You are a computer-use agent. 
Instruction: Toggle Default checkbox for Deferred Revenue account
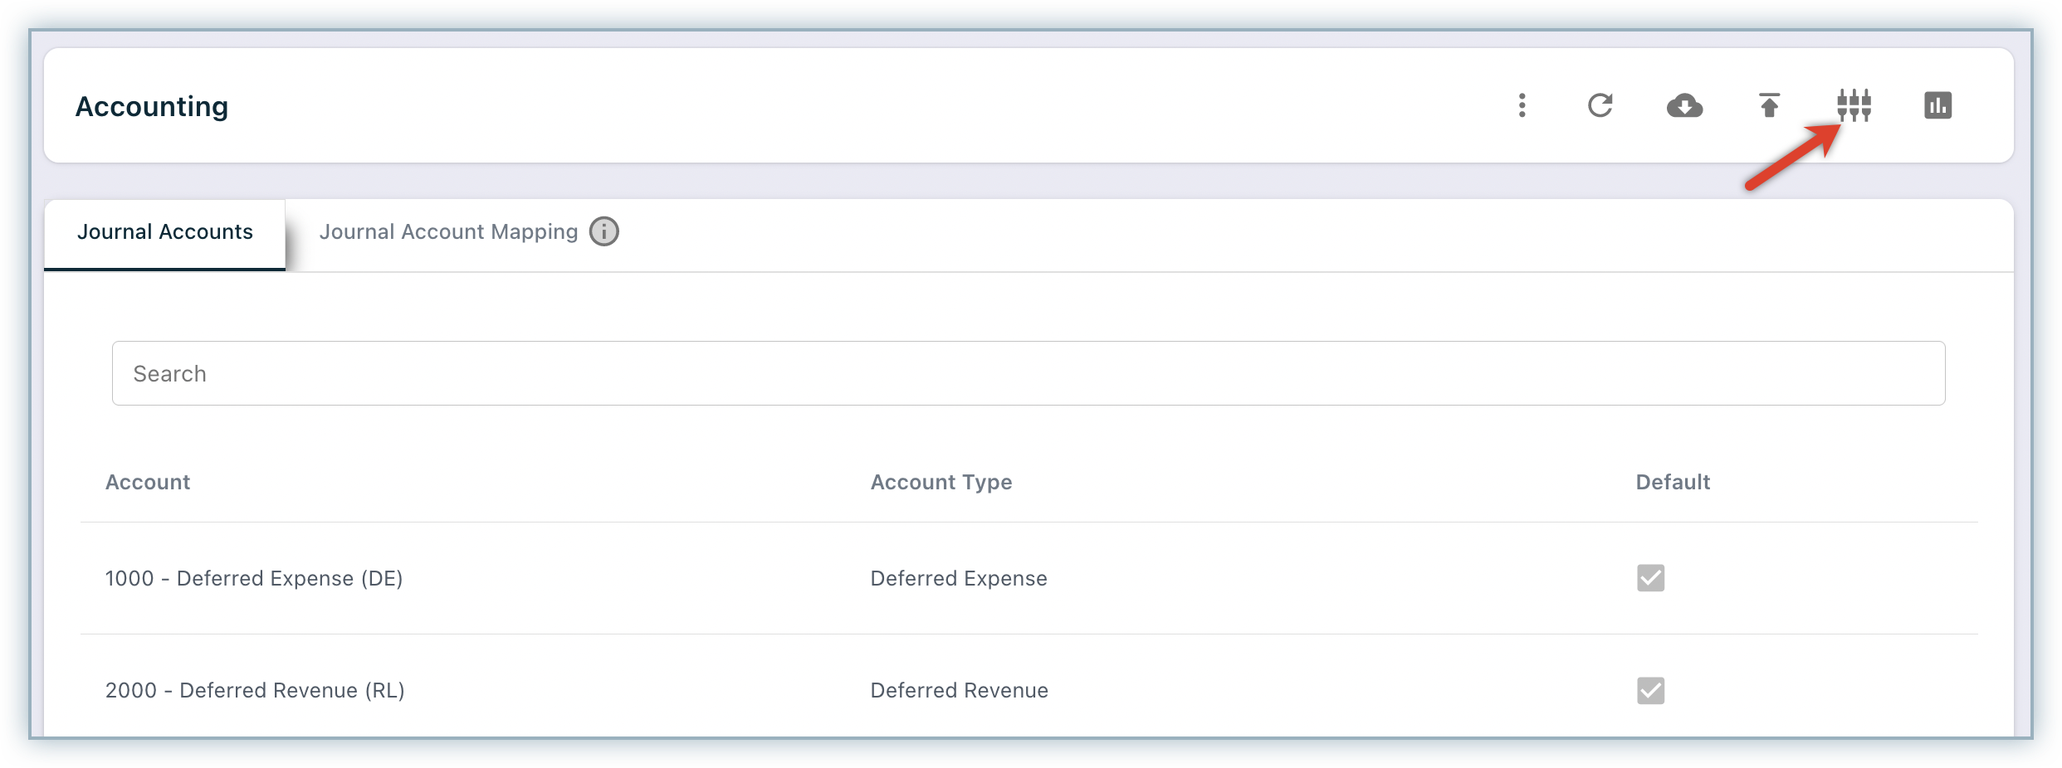tap(1650, 690)
